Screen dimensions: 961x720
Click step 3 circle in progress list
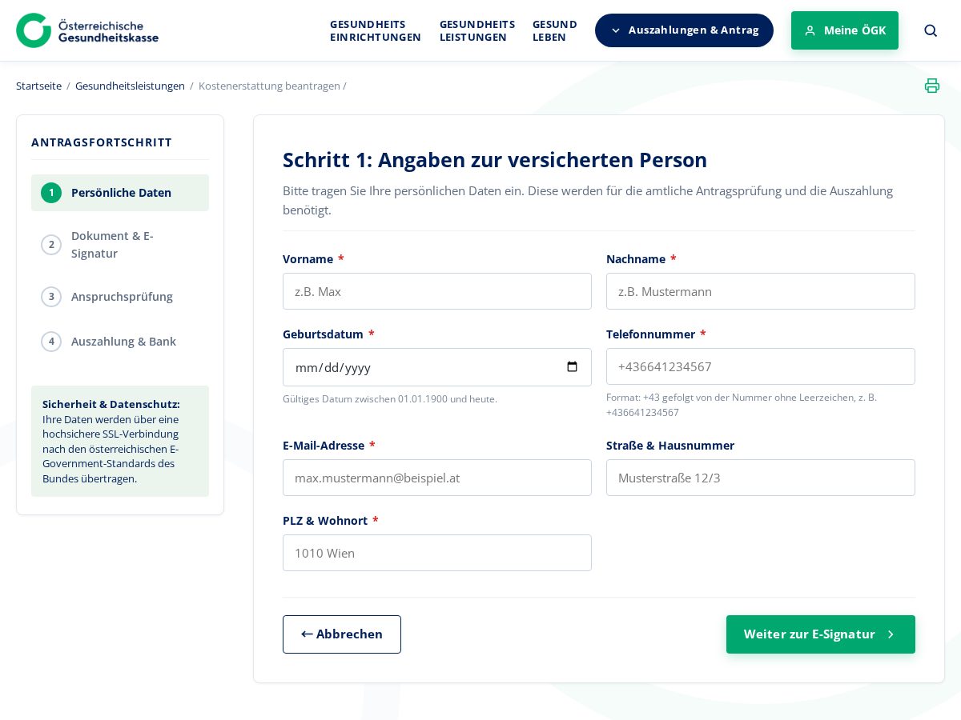pyautogui.click(x=51, y=297)
